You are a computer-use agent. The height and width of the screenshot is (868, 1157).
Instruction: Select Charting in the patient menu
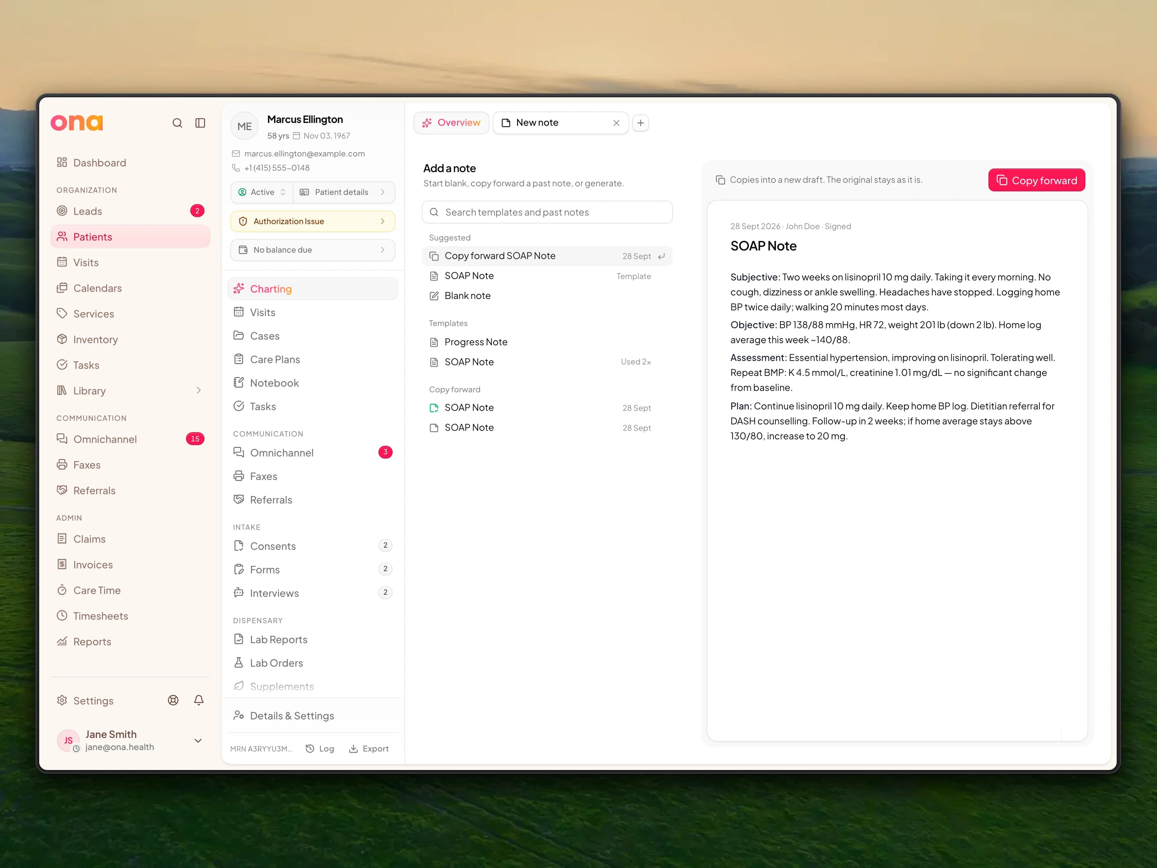coord(313,289)
